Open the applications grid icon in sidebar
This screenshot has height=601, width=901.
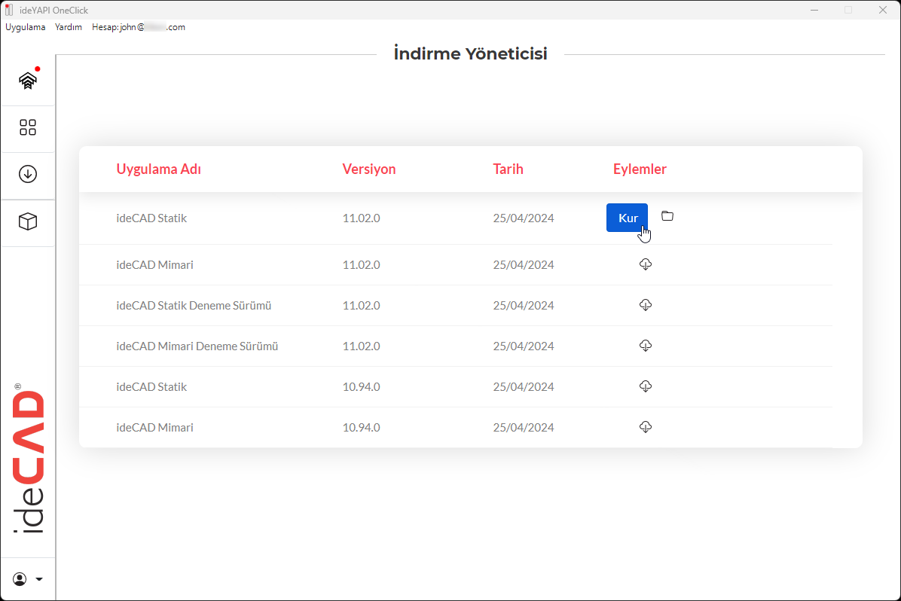[x=28, y=127]
